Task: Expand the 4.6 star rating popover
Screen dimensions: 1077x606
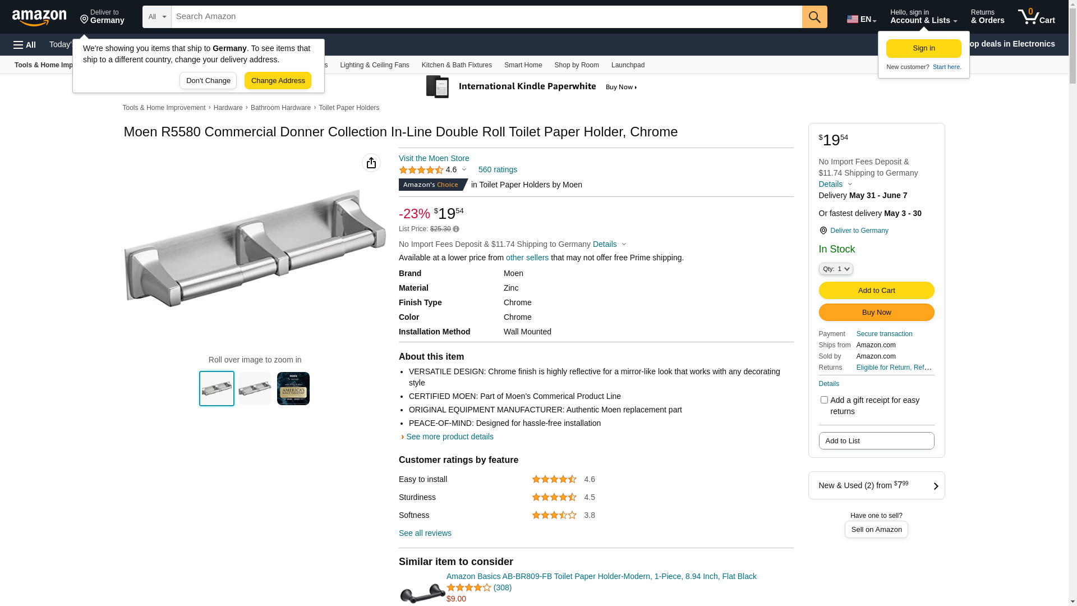Action: click(x=464, y=169)
